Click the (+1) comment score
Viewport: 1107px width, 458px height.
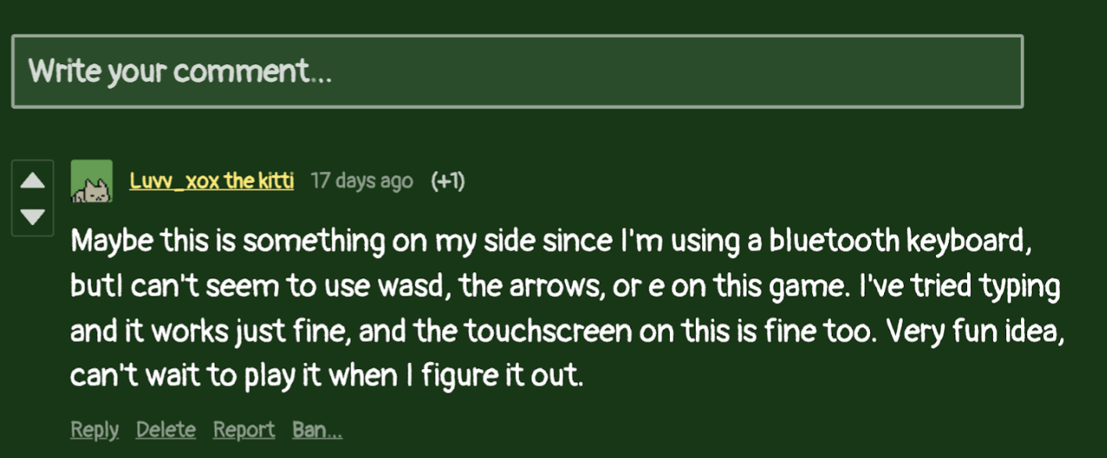(448, 181)
